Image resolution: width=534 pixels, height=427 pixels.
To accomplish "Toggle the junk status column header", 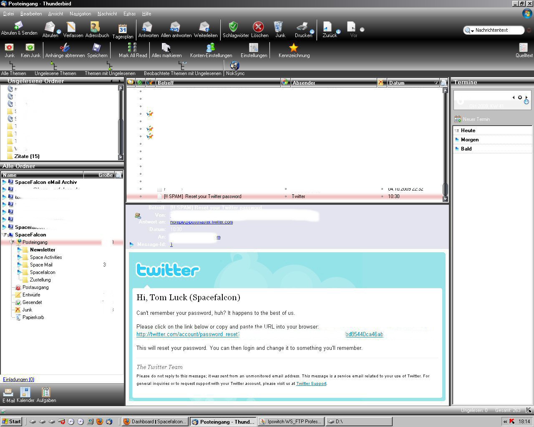I will pos(381,83).
